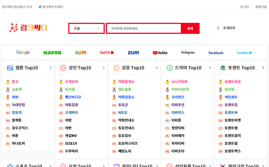Open the facebook shortcut logo
This screenshot has width=269, height=167.
(x=216, y=53)
